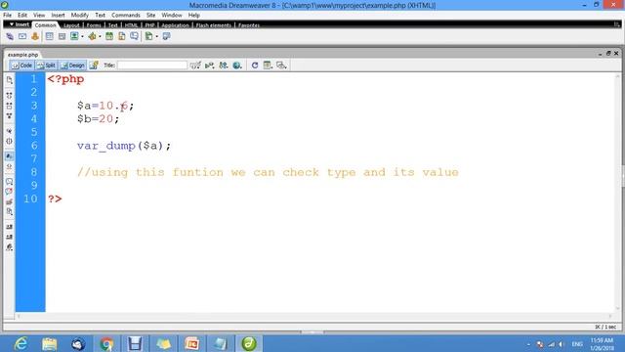This screenshot has height=352, width=625.
Task: Insert a Named Anchor
Action: coord(35,37)
